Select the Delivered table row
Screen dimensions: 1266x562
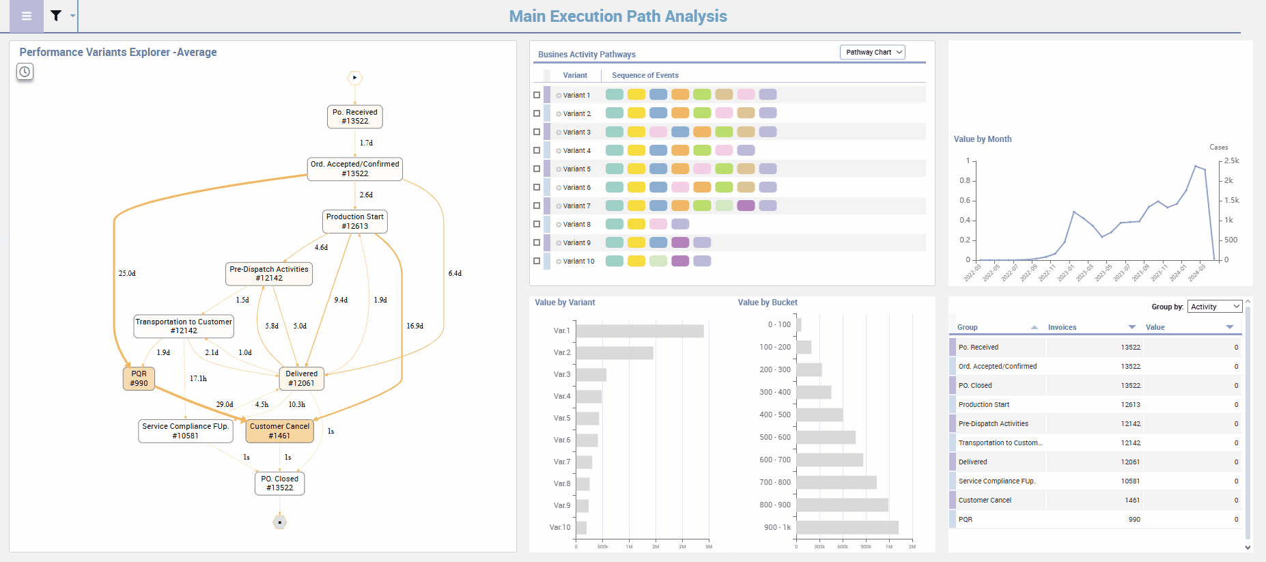coord(1095,462)
